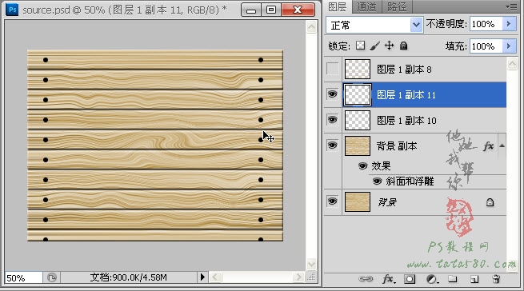Screen dimensions: 524x291
Task: Click the 图层 1 副本 10 layer thumbnail
Action: (x=358, y=120)
